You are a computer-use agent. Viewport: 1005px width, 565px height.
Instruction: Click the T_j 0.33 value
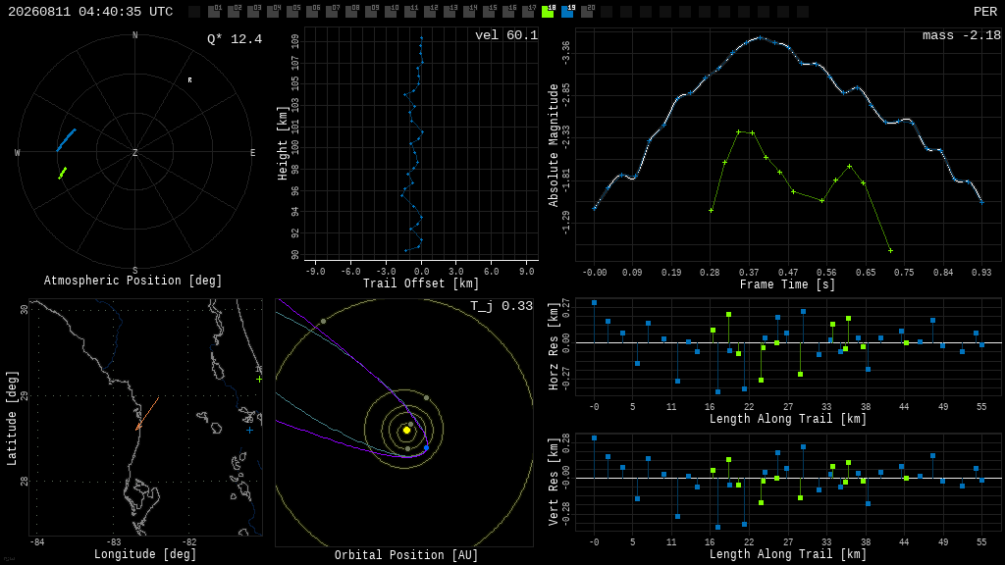502,306
